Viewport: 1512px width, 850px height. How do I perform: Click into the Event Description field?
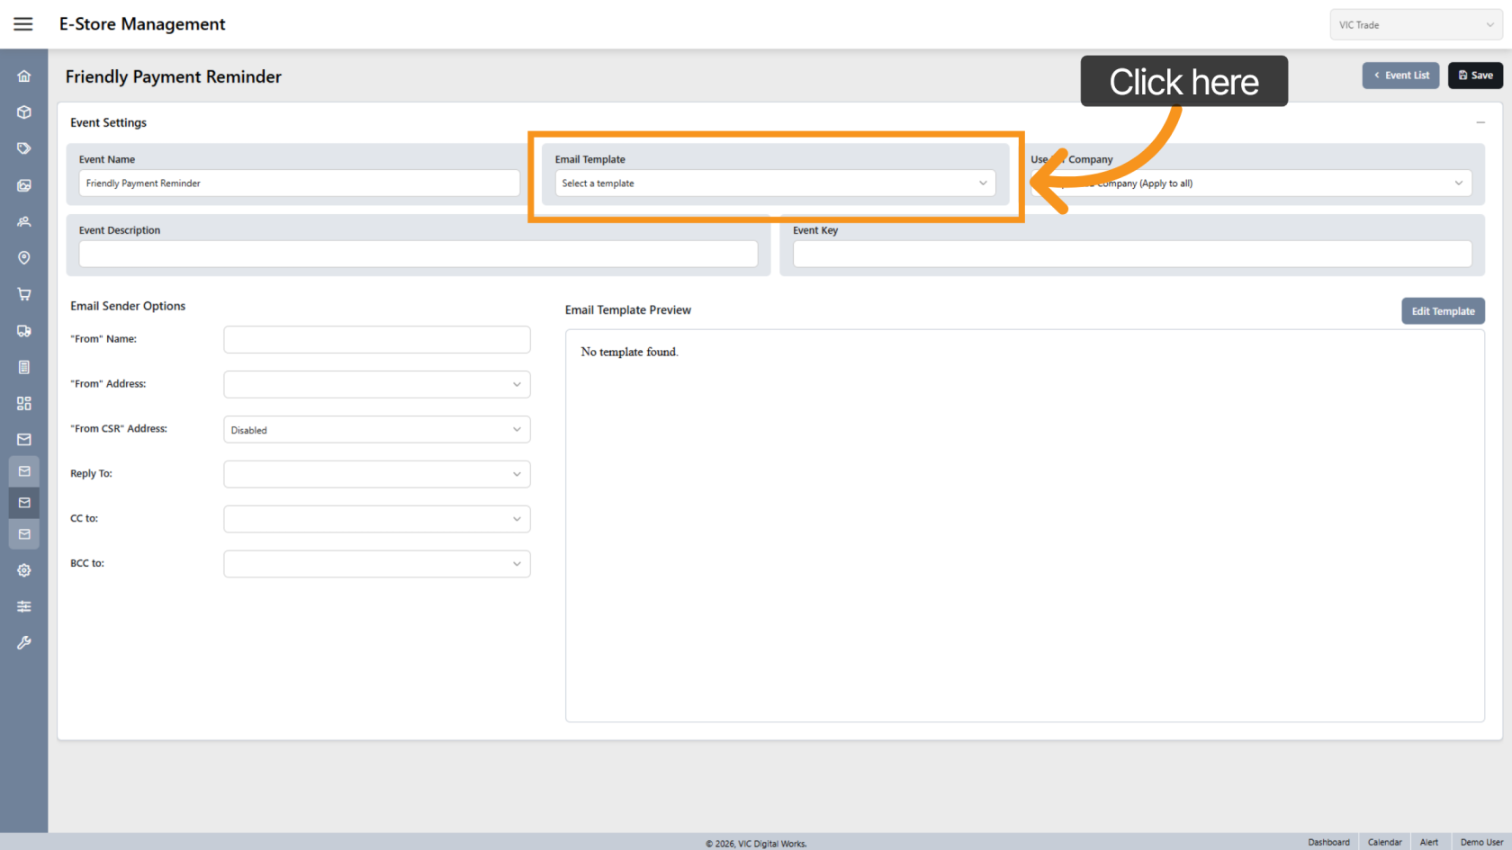(418, 255)
